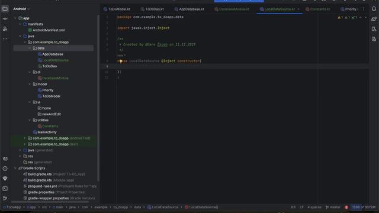Go to previous highlighted problem arrow
The width and height of the screenshot is (379, 213).
click(x=361, y=17)
